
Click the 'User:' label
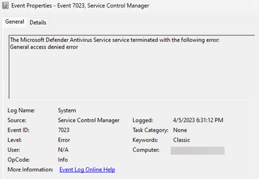(x=14, y=150)
